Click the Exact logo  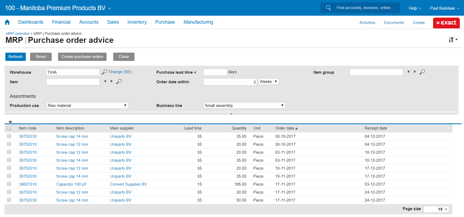(x=446, y=23)
